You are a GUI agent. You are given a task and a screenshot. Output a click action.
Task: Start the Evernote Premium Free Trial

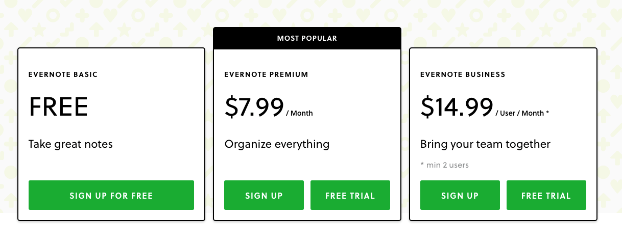point(350,195)
